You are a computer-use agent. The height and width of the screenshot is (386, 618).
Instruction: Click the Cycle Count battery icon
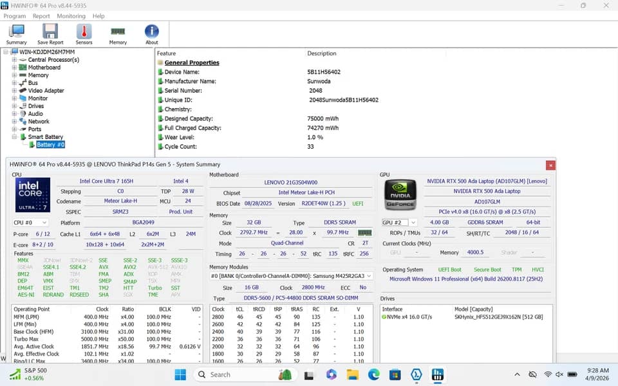[160, 147]
